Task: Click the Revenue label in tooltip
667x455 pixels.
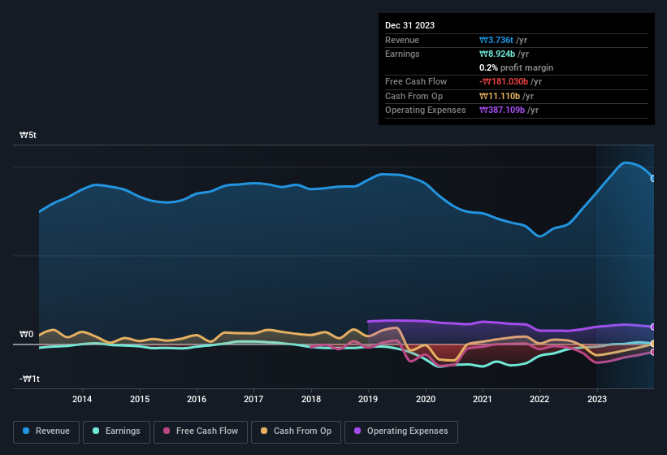Action: click(402, 40)
